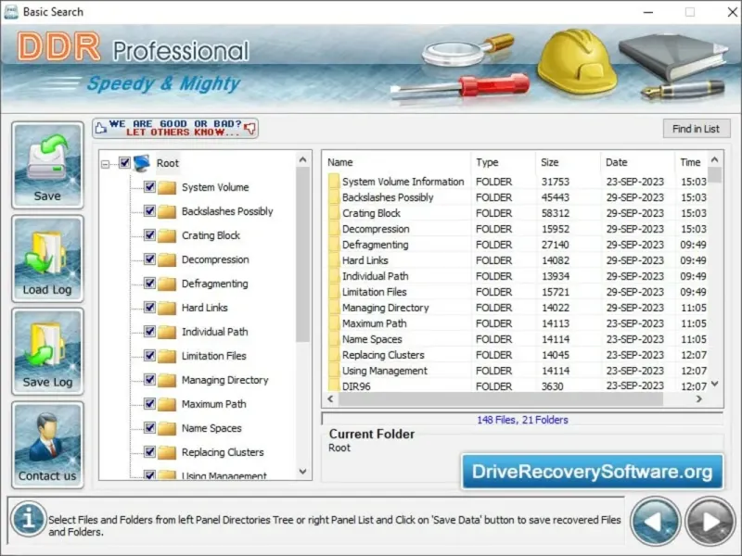Image resolution: width=742 pixels, height=556 pixels.
Task: Click the 148 Files, 21 Folders status text
Action: pos(522,420)
